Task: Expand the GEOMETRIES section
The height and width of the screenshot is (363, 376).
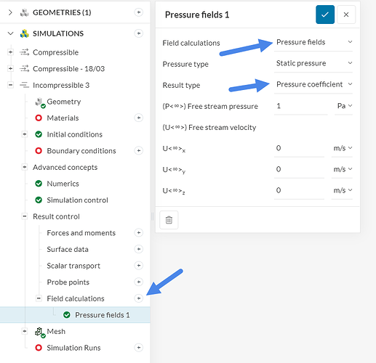Action: (x=10, y=12)
